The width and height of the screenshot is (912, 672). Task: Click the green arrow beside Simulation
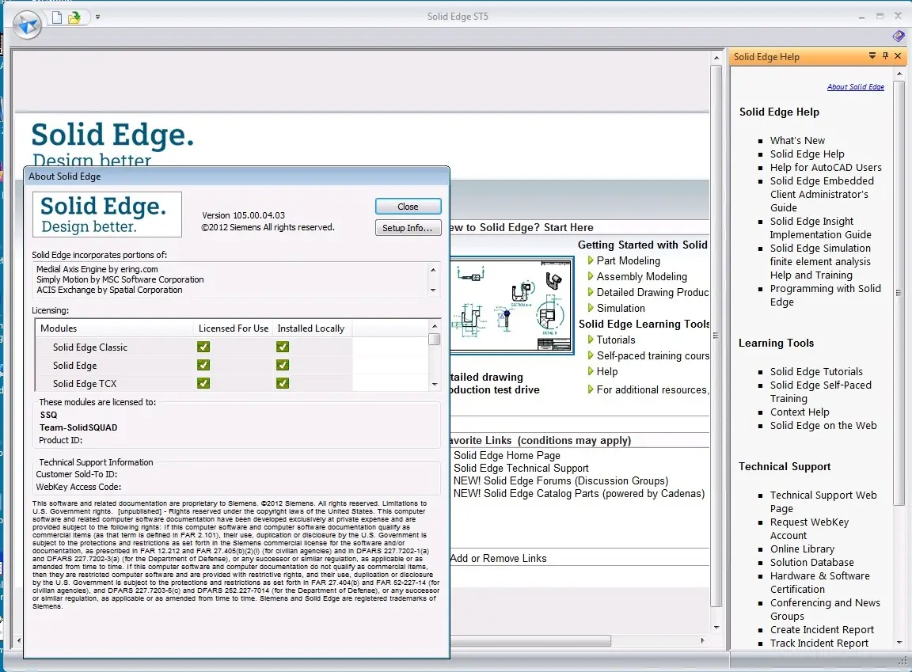click(591, 308)
